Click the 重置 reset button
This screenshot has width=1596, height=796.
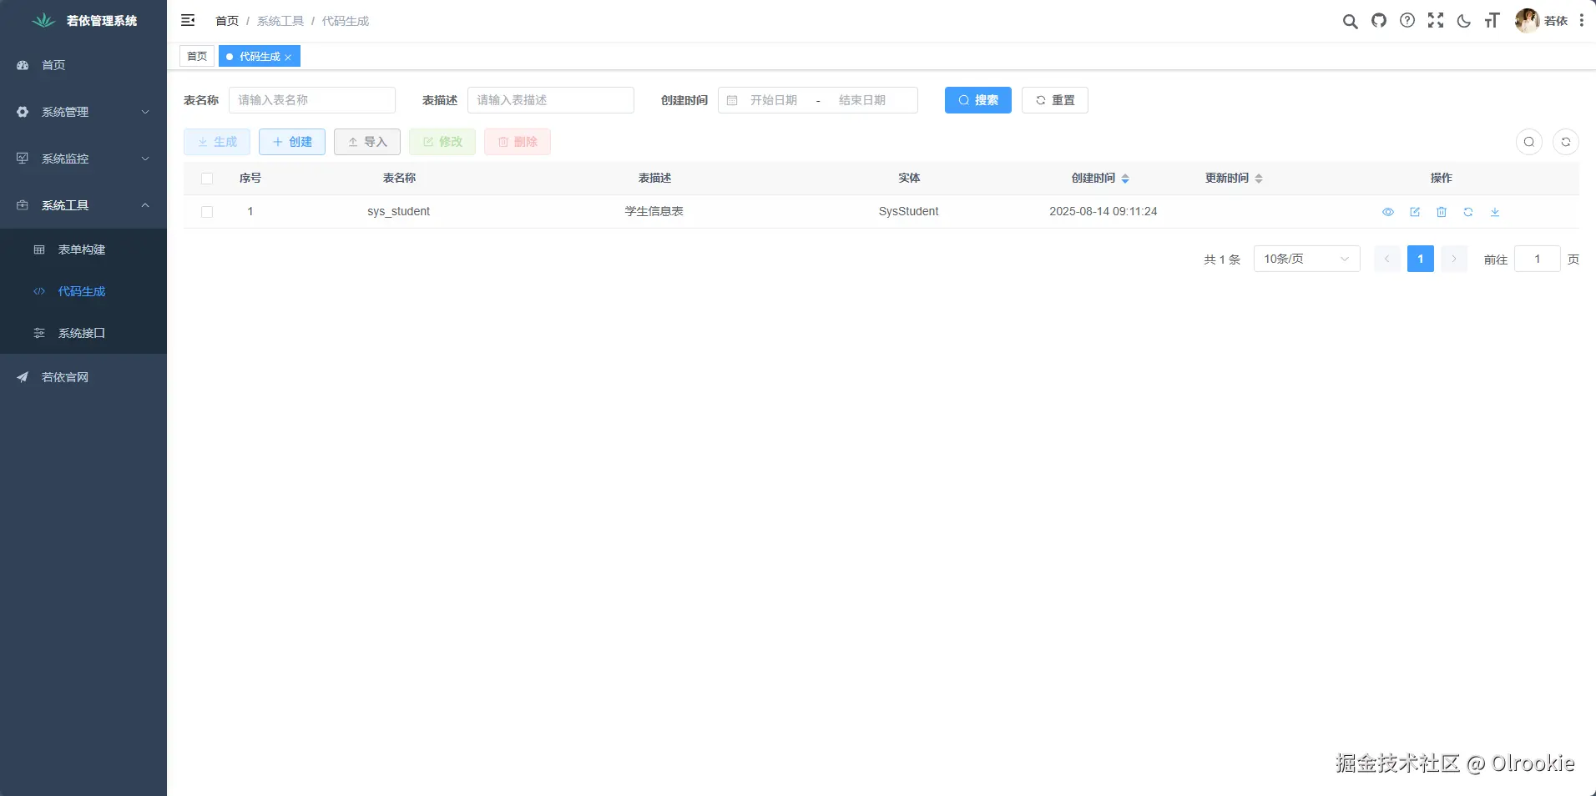pyautogui.click(x=1055, y=100)
